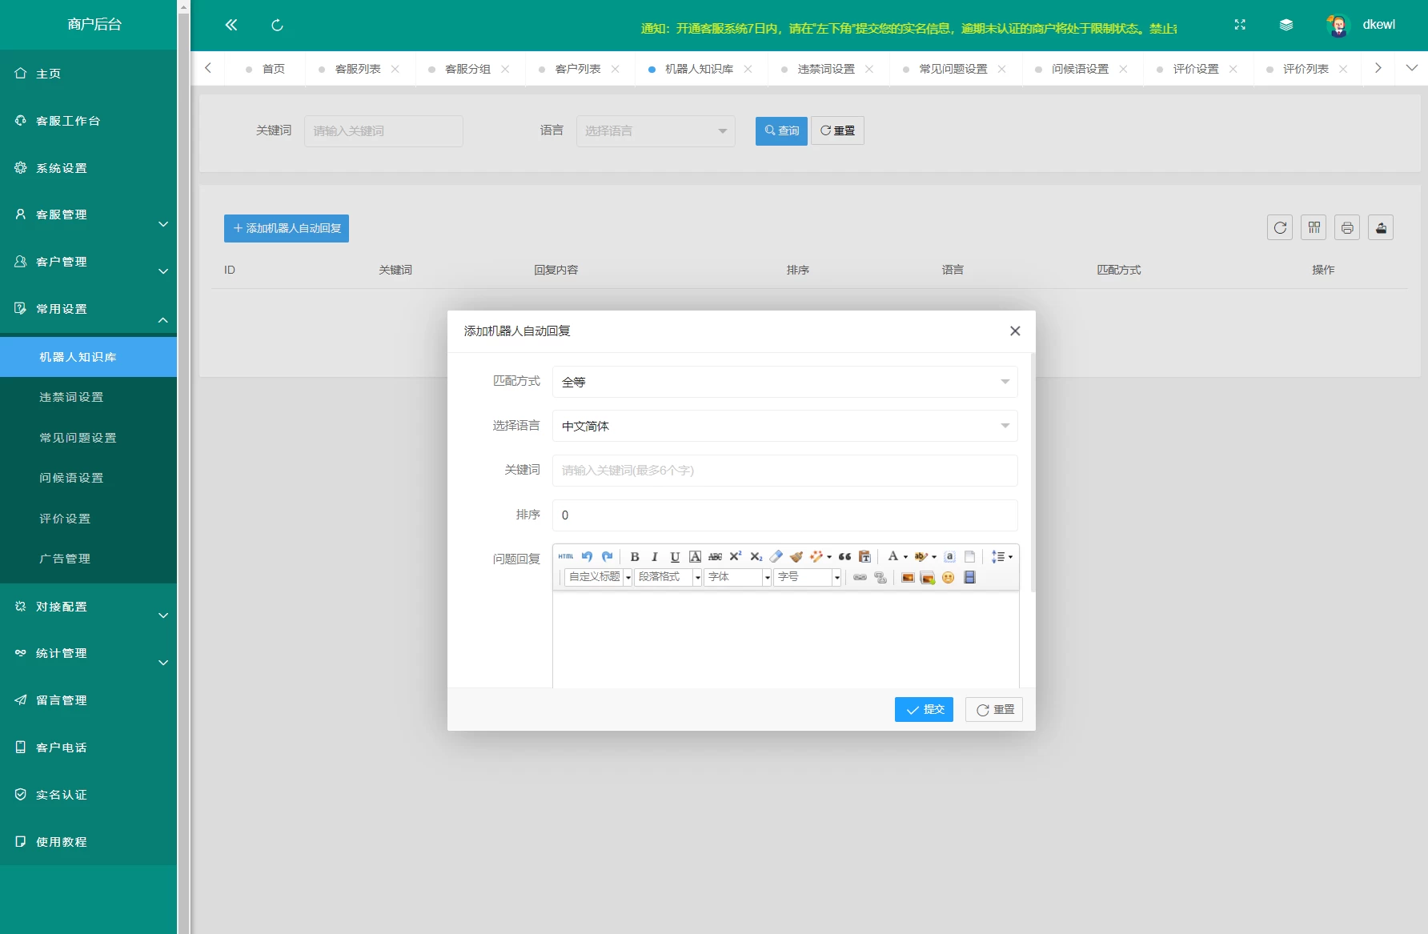Viewport: 1428px width, 934px height.
Task: Open the font color picker in editor
Action: [x=893, y=557]
